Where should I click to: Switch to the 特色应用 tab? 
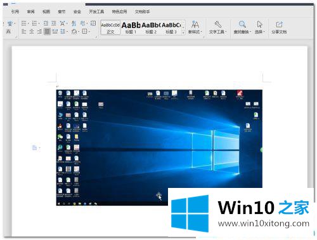(119, 11)
